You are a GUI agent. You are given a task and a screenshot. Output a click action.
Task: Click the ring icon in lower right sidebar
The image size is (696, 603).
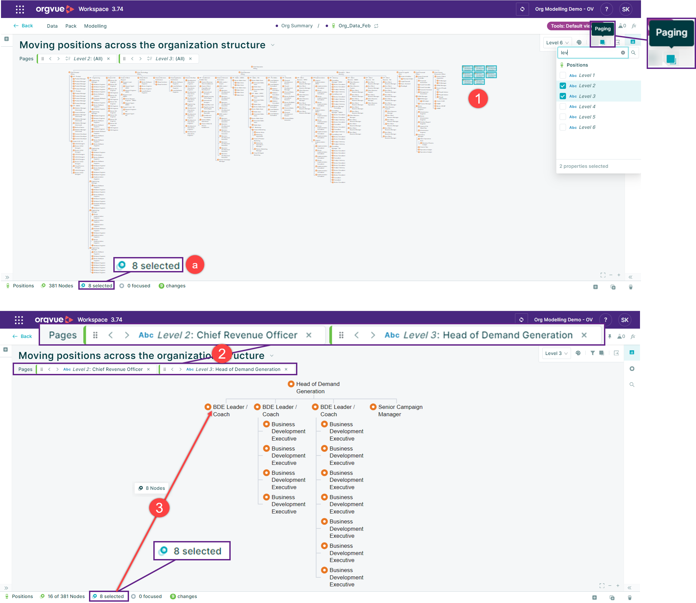tap(632, 369)
